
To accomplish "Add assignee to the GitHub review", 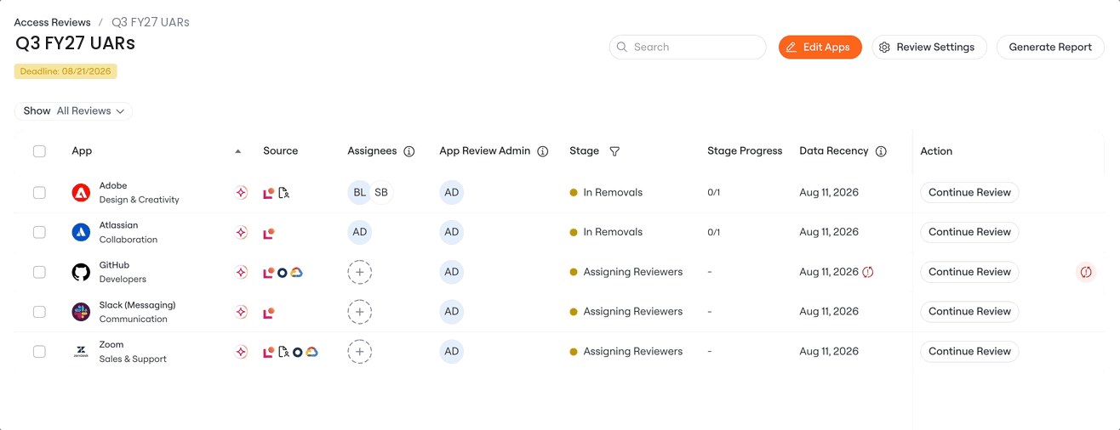I will [x=359, y=272].
